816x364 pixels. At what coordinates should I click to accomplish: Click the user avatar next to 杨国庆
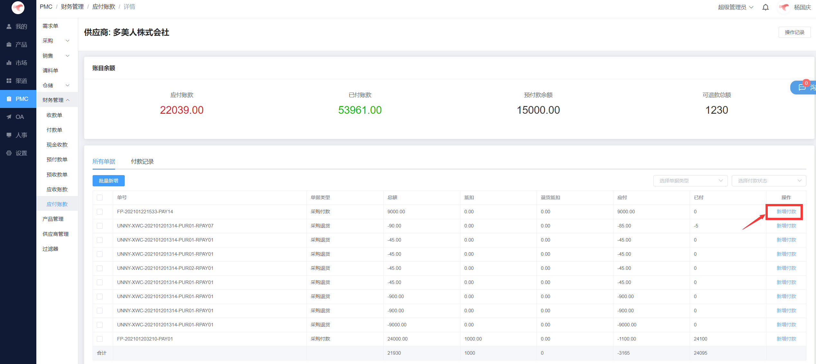(784, 7)
